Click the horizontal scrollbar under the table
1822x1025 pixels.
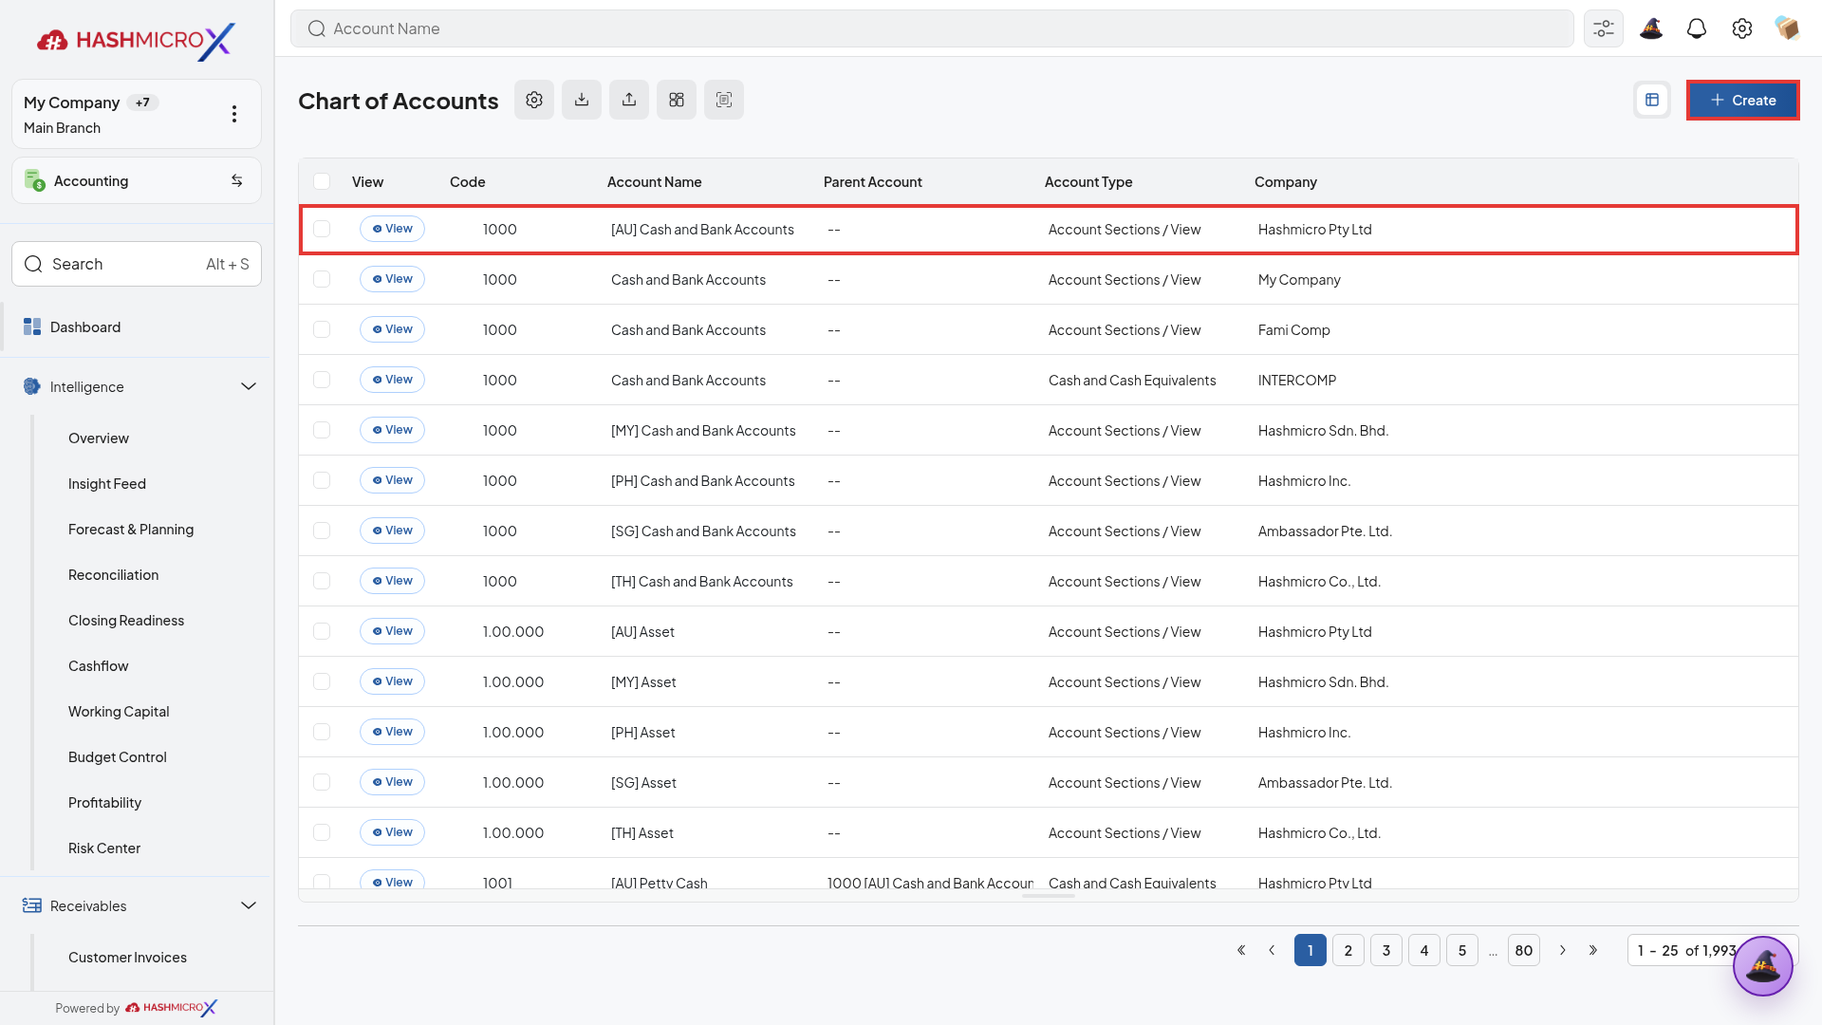[1049, 895]
